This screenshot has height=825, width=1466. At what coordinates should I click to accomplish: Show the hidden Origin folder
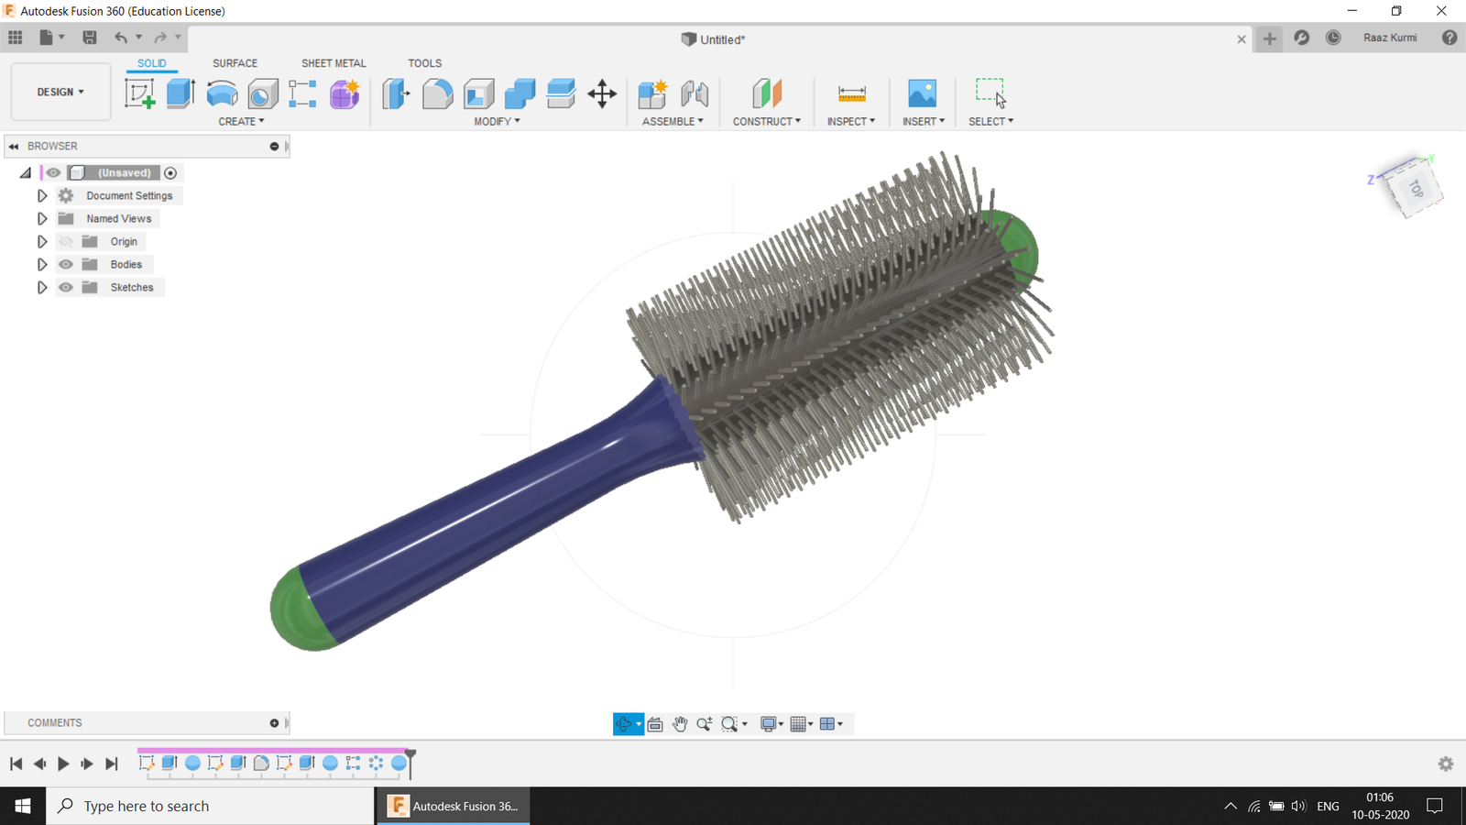(x=66, y=241)
